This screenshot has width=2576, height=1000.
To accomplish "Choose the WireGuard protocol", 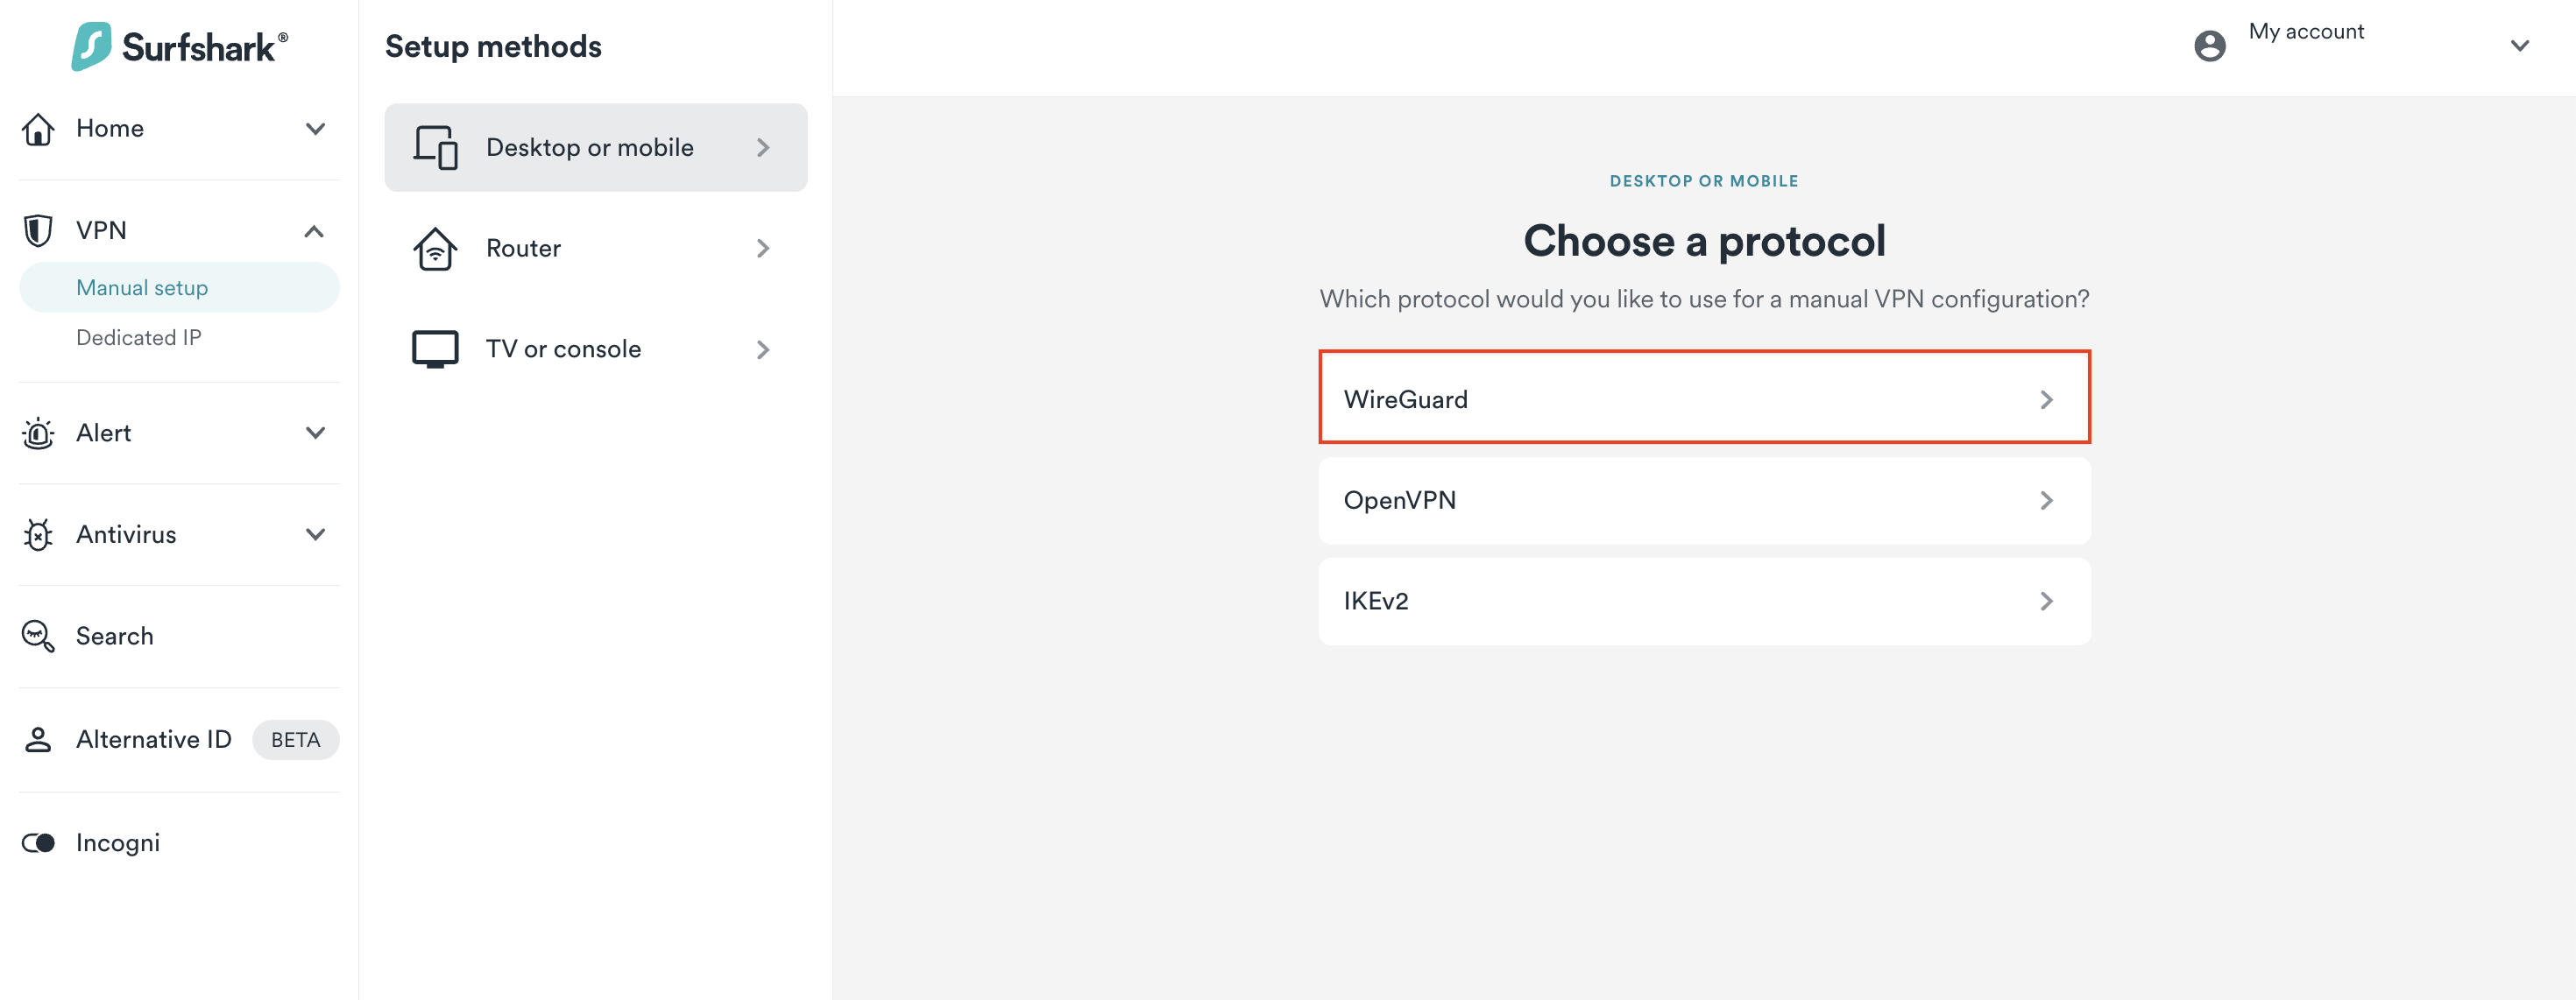I will pos(1703,398).
